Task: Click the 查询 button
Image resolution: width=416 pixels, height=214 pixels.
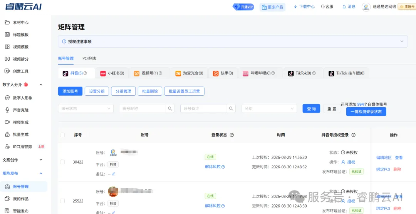Action: (x=312, y=108)
